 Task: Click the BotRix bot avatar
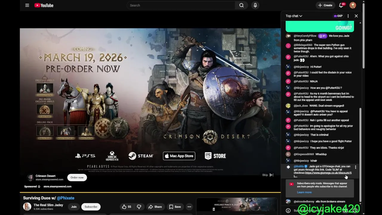coord(288,167)
